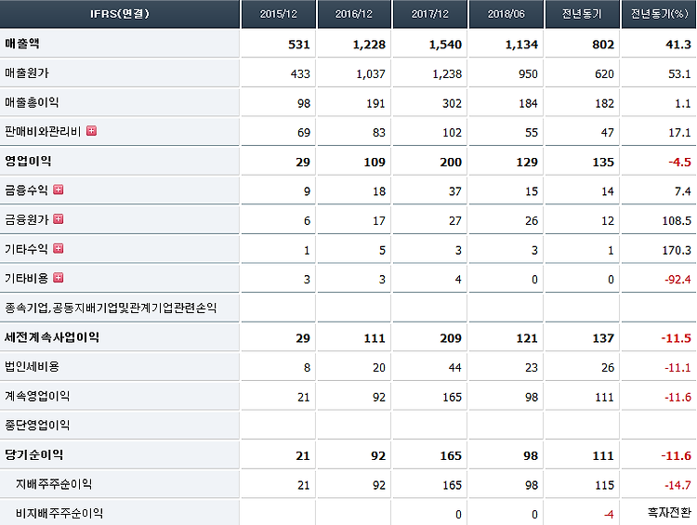
Task: Select the 매출원가 row label
Action: coord(27,72)
